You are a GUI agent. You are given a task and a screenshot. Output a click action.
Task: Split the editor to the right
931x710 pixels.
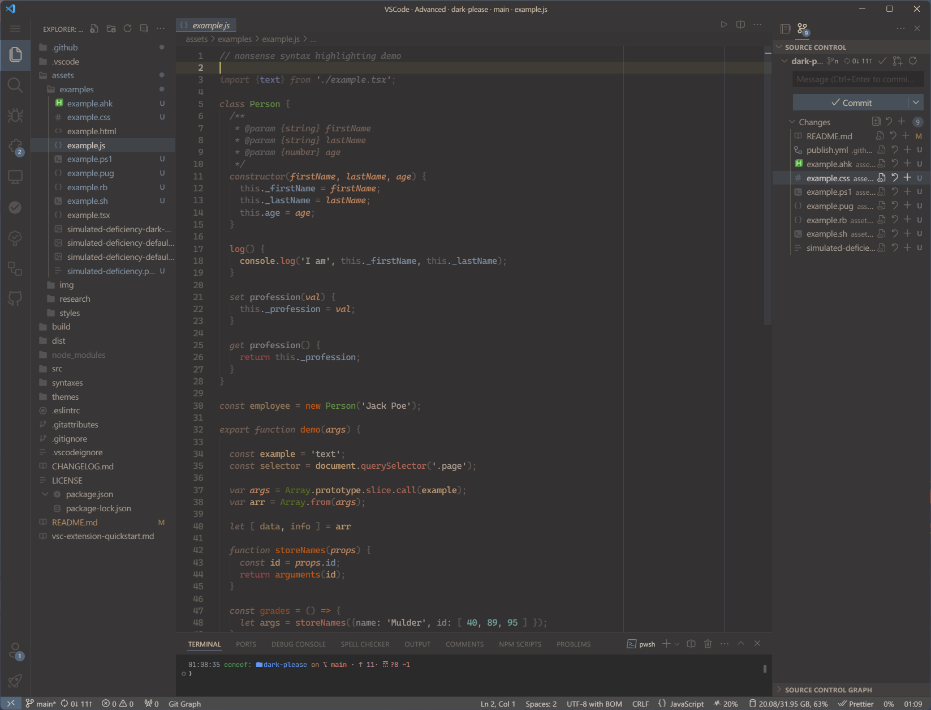740,24
